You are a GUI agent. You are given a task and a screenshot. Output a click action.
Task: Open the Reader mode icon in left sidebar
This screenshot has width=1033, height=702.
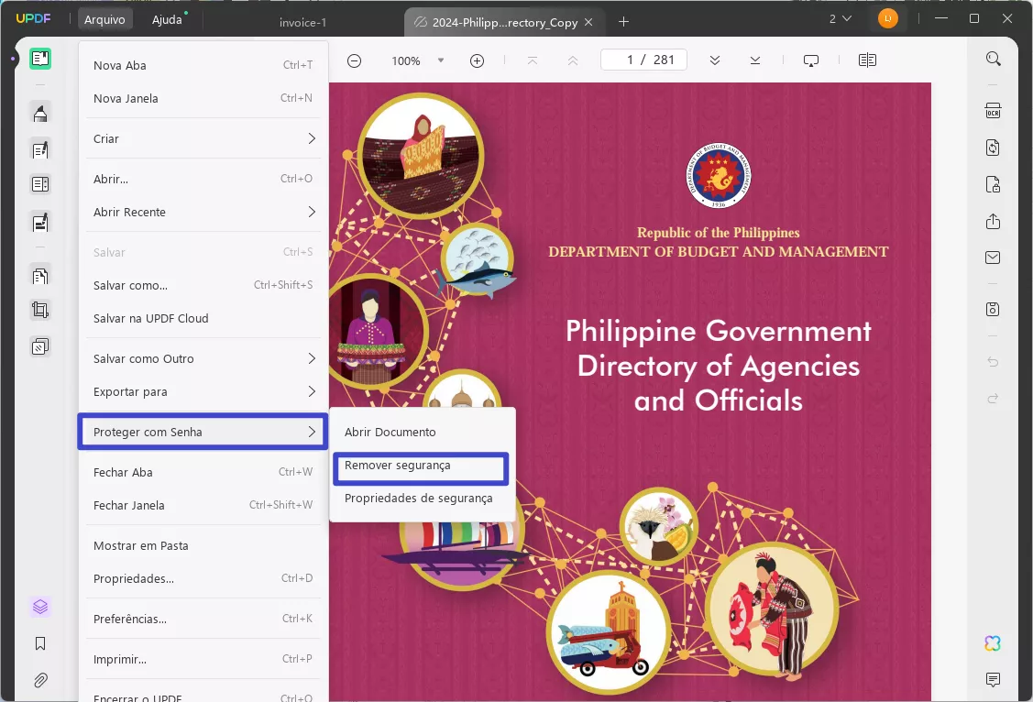point(40,59)
